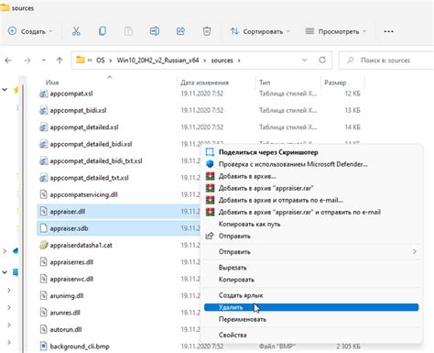434x353 pixels.
Task: Select file appcompat.xsl
Action: point(71,94)
